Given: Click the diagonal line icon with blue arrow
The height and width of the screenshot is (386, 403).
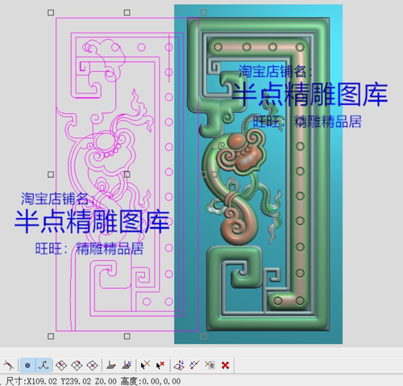Looking at the screenshot, I should click(x=194, y=365).
